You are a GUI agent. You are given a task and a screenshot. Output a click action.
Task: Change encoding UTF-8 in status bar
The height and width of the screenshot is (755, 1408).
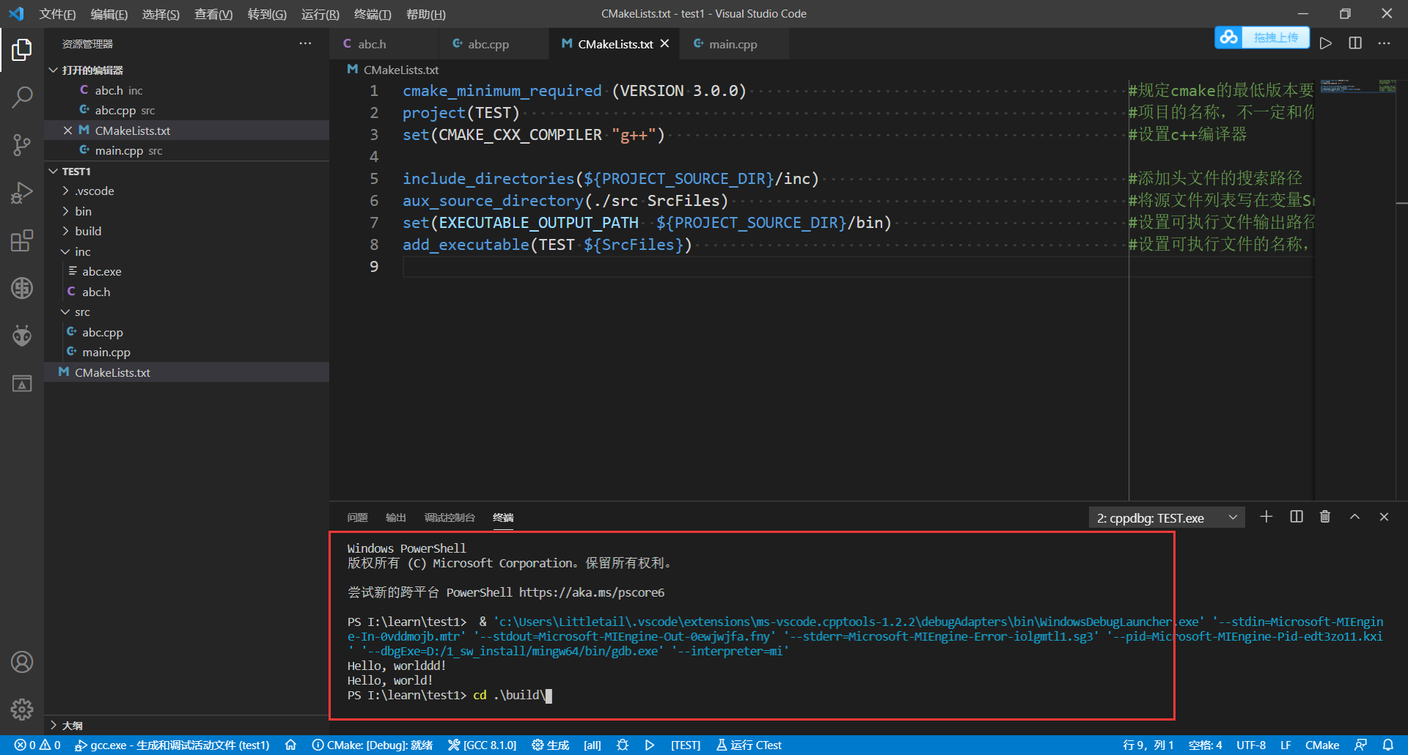1251,745
